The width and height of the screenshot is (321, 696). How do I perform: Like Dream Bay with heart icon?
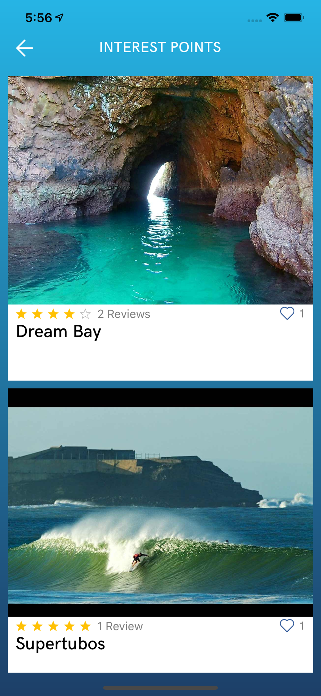[x=287, y=313]
